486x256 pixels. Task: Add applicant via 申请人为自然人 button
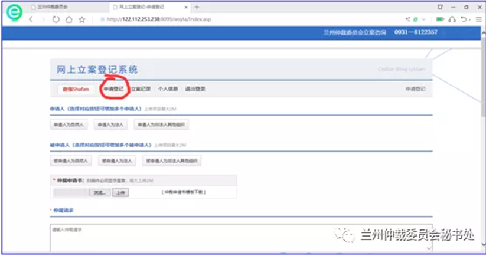69,124
